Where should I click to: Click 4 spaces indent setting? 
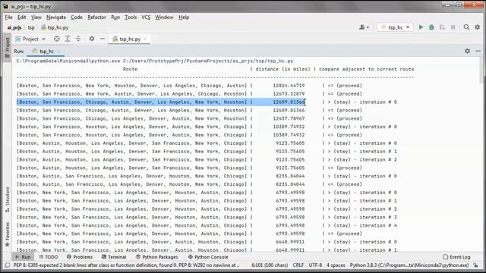tap(336, 265)
